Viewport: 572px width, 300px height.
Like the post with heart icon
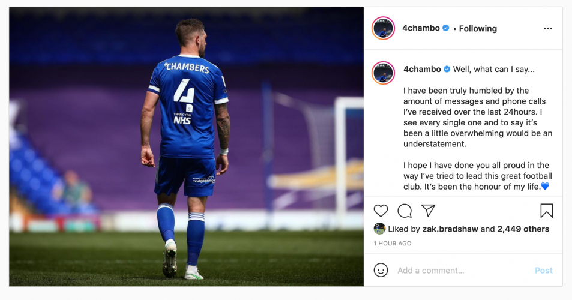tap(381, 211)
